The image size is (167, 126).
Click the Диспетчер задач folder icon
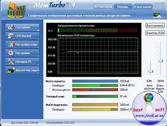point(11,70)
